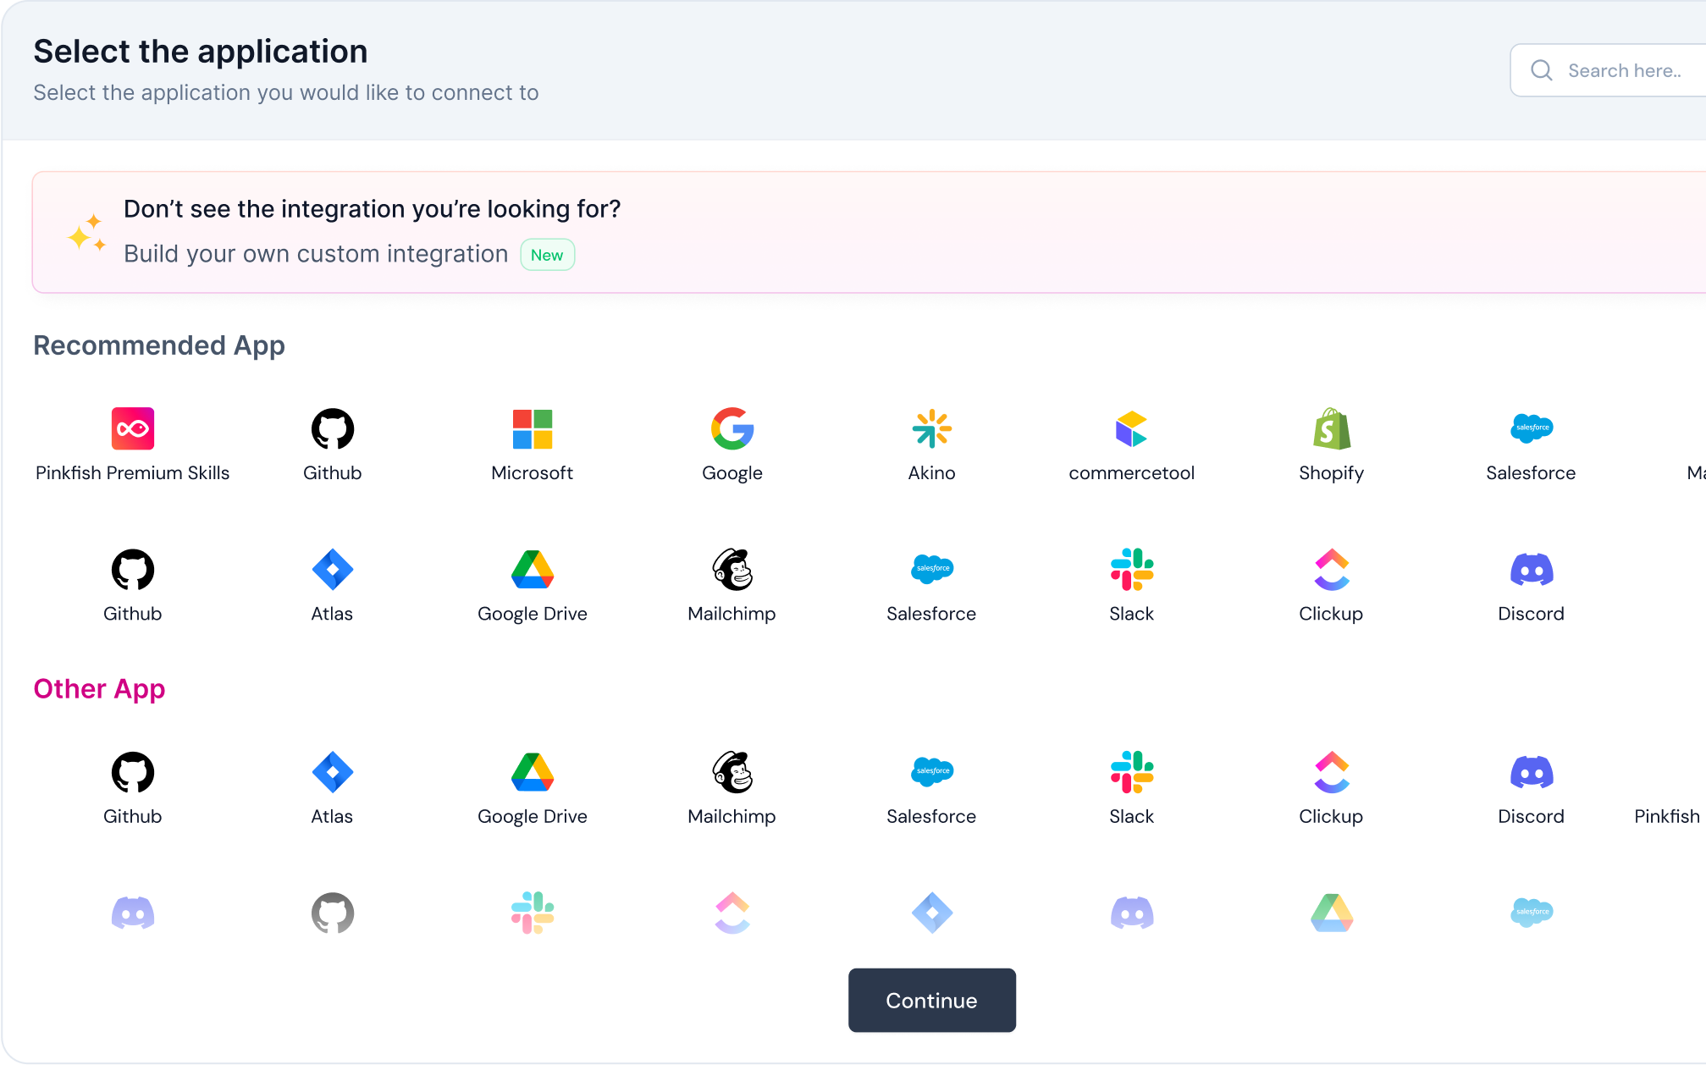The image size is (1706, 1065).
Task: Select labeled Clickup icon under Other App
Action: [1332, 772]
